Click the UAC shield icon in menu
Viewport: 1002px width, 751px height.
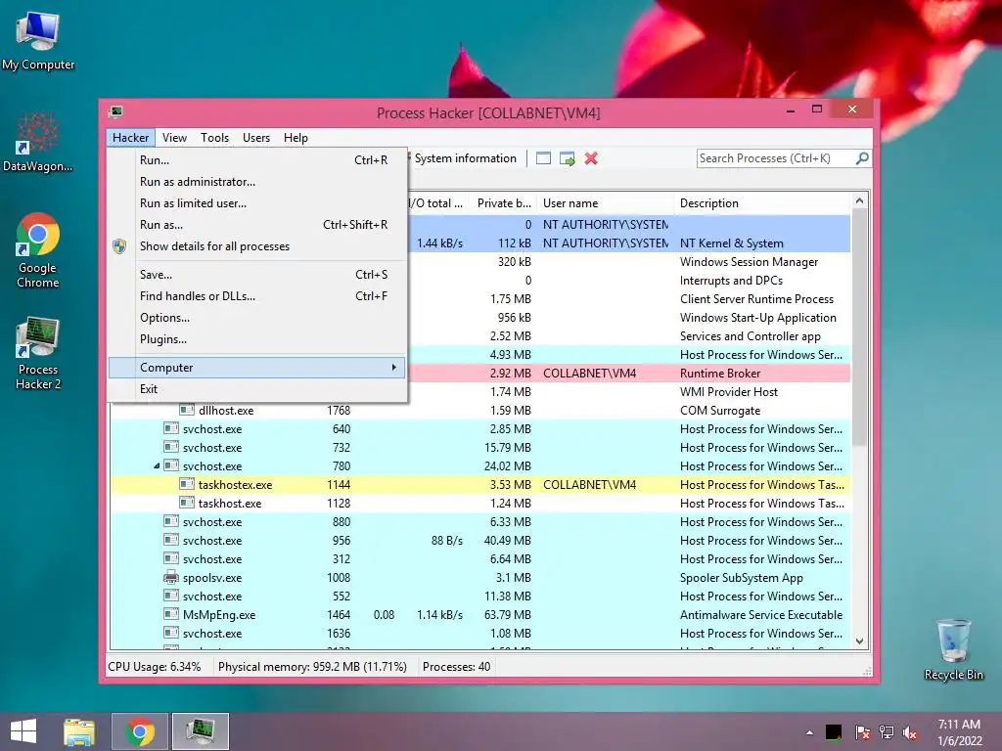(x=119, y=246)
